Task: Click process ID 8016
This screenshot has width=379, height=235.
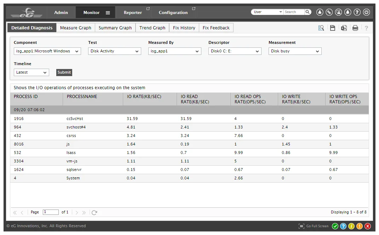Action: 19,144
